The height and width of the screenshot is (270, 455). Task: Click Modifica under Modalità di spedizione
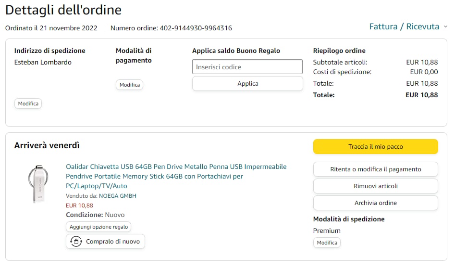[327, 243]
